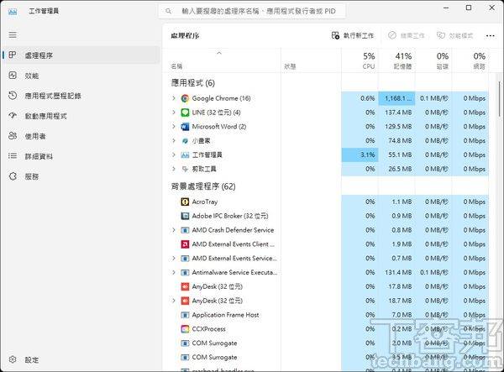
Task: Expand Antimalware Service Executable
Action: click(x=174, y=272)
